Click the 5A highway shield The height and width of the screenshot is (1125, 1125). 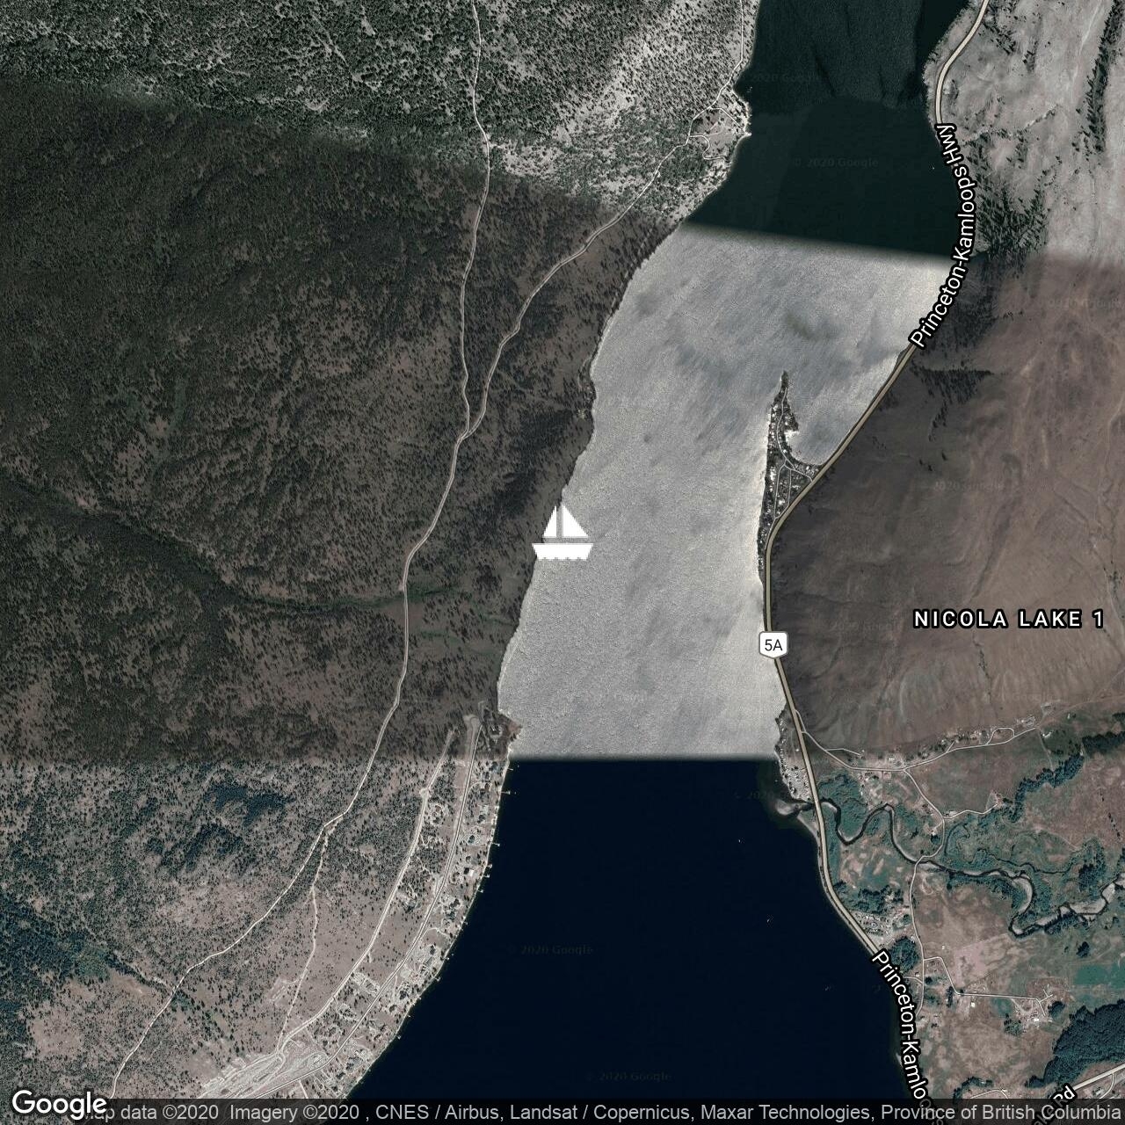tap(773, 645)
